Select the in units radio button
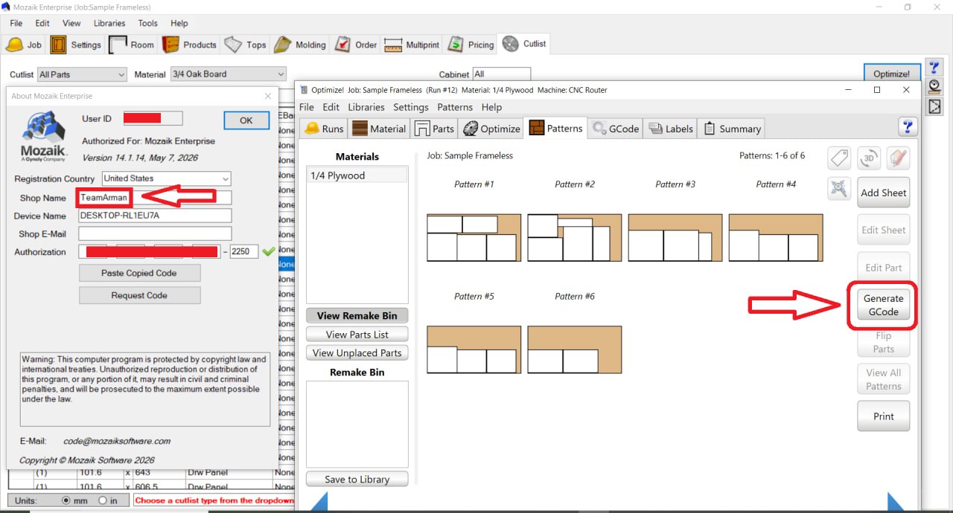This screenshot has width=953, height=513. (x=102, y=501)
